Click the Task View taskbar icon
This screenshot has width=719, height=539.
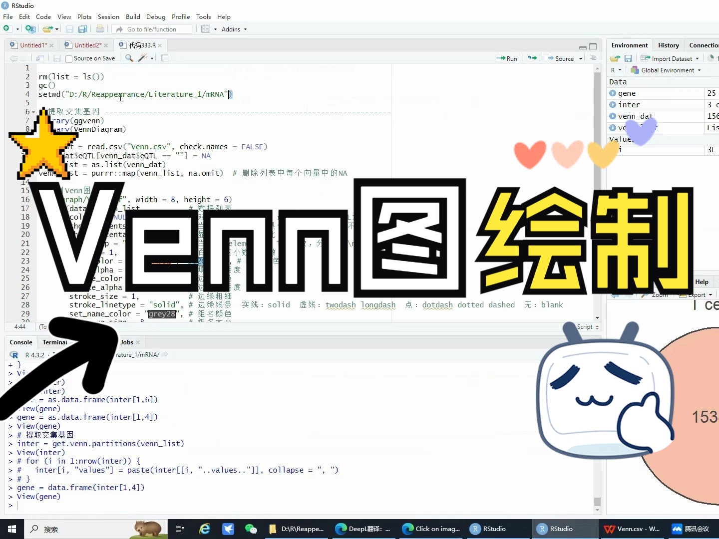click(x=180, y=529)
